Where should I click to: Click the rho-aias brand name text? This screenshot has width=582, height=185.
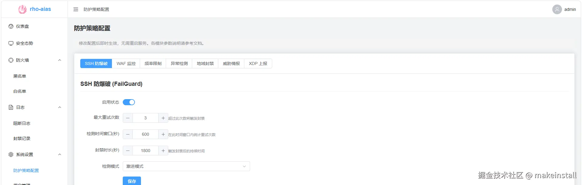(40, 9)
